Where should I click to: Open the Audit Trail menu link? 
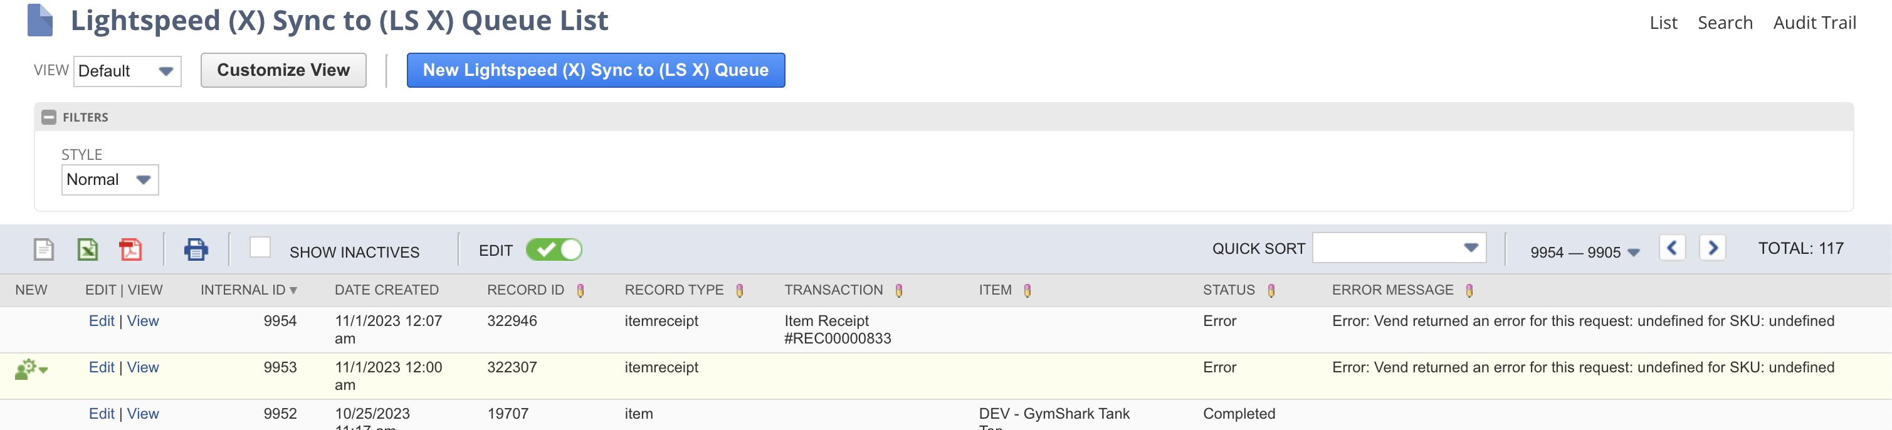click(x=1814, y=23)
